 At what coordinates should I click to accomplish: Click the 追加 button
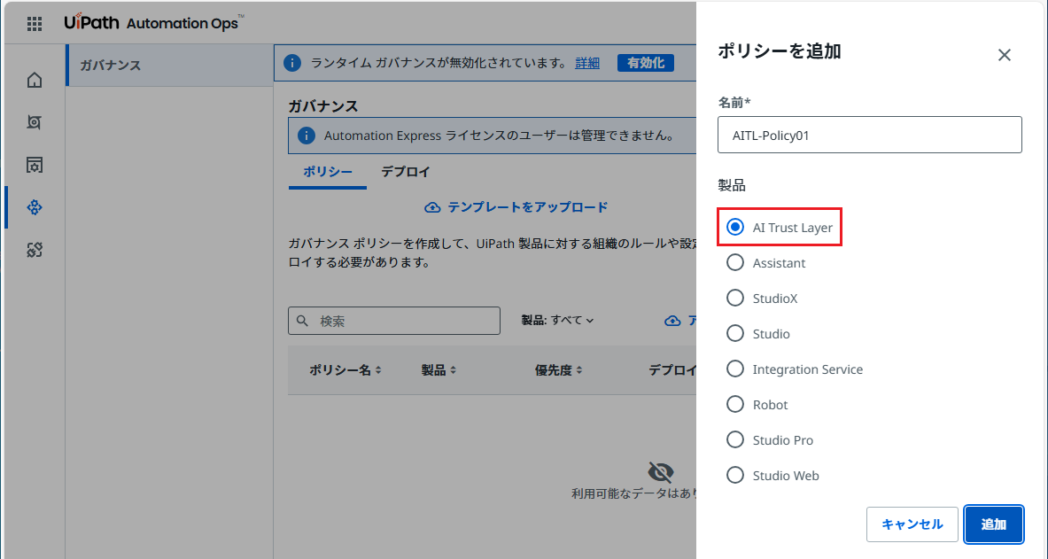click(x=994, y=524)
